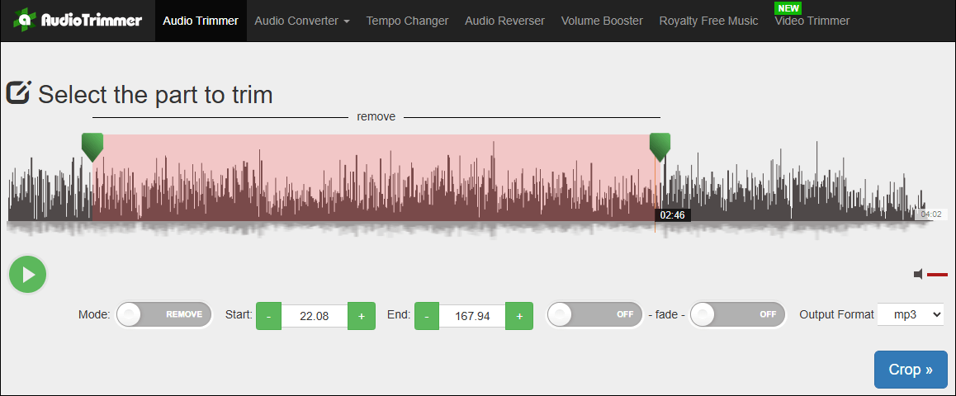Click the left green trim handle

pyautogui.click(x=92, y=147)
